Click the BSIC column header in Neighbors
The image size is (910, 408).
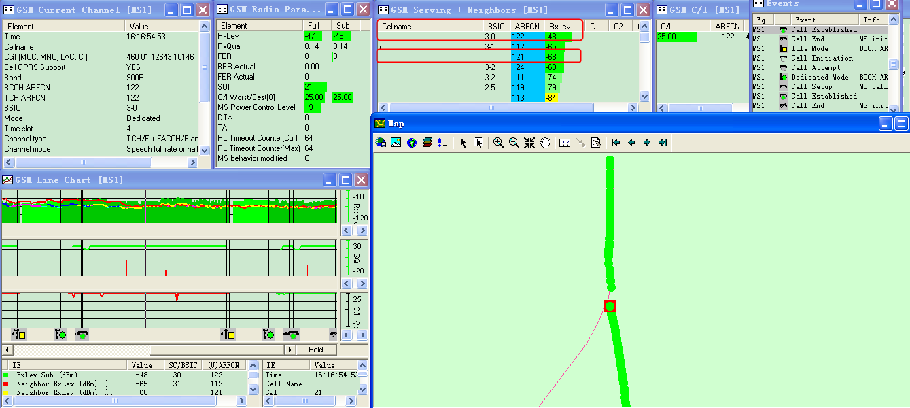495,27
